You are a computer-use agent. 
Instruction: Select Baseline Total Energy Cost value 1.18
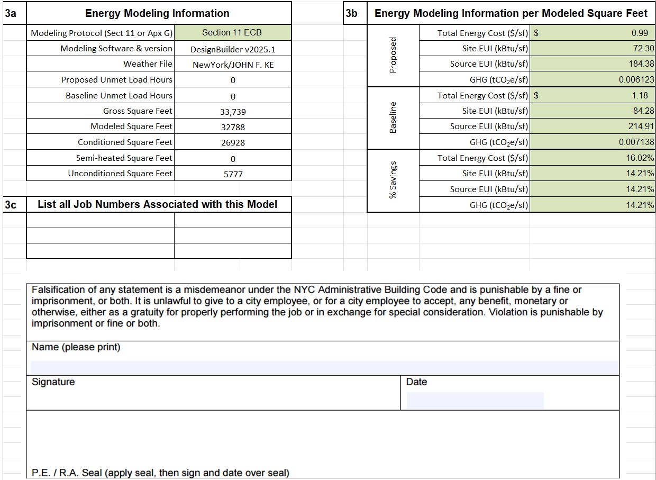(593, 96)
